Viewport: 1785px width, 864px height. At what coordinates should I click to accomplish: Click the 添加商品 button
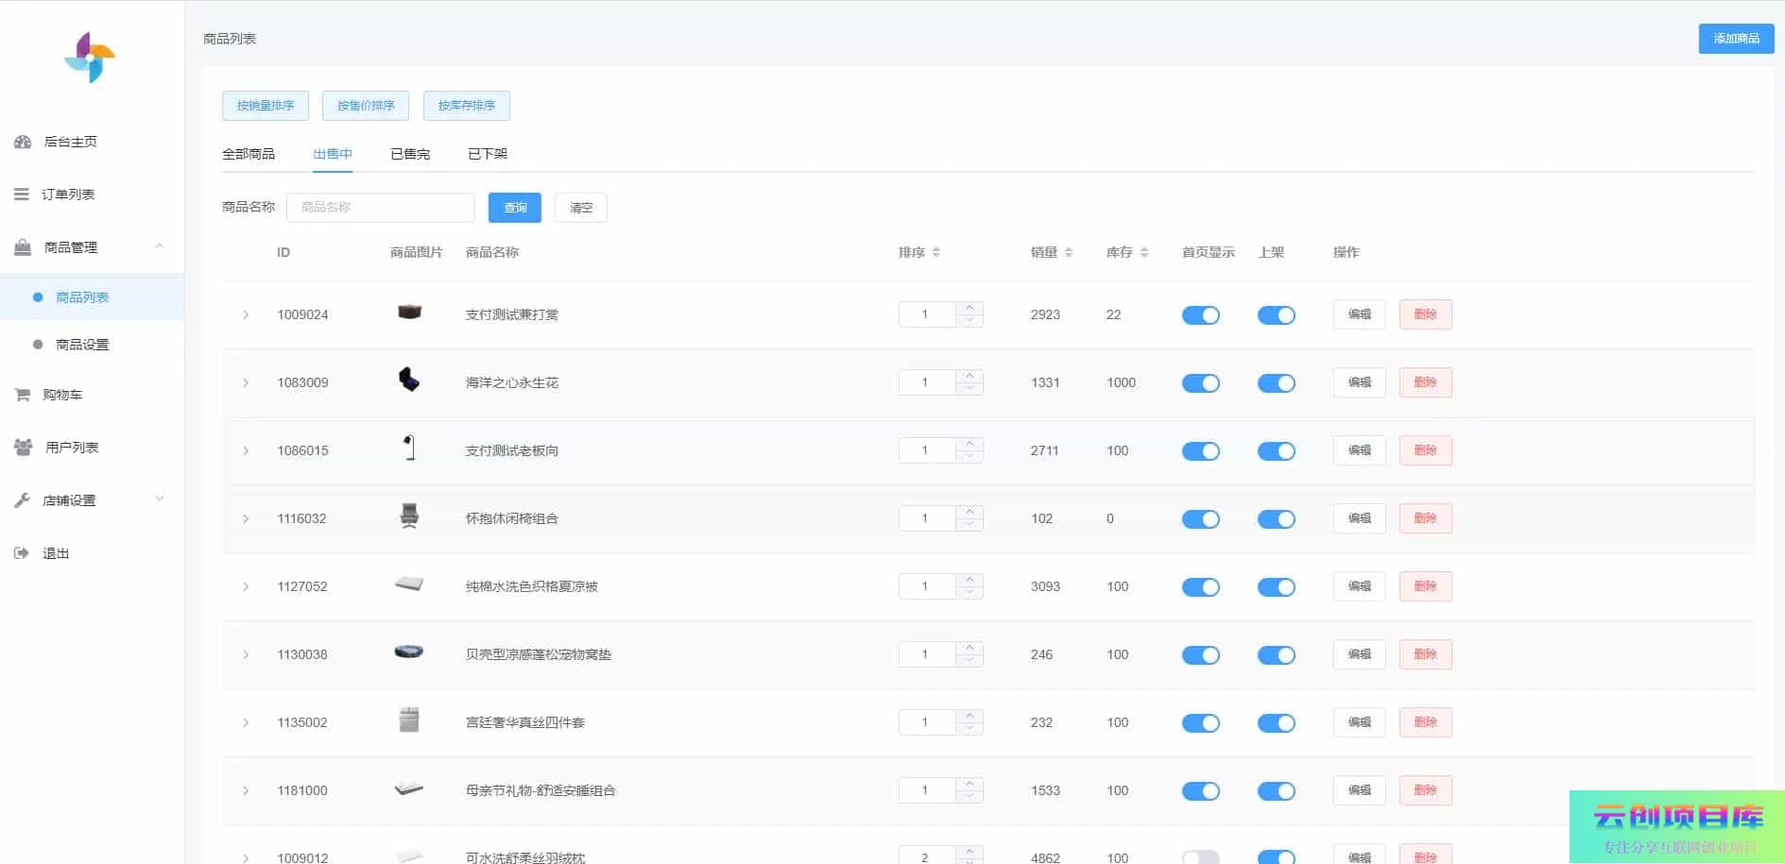[x=1735, y=39]
